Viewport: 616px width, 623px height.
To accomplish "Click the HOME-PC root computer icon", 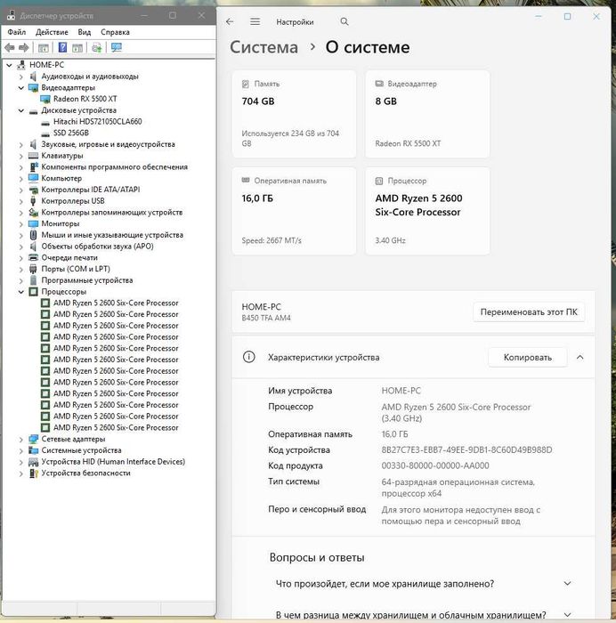I will pyautogui.click(x=21, y=65).
